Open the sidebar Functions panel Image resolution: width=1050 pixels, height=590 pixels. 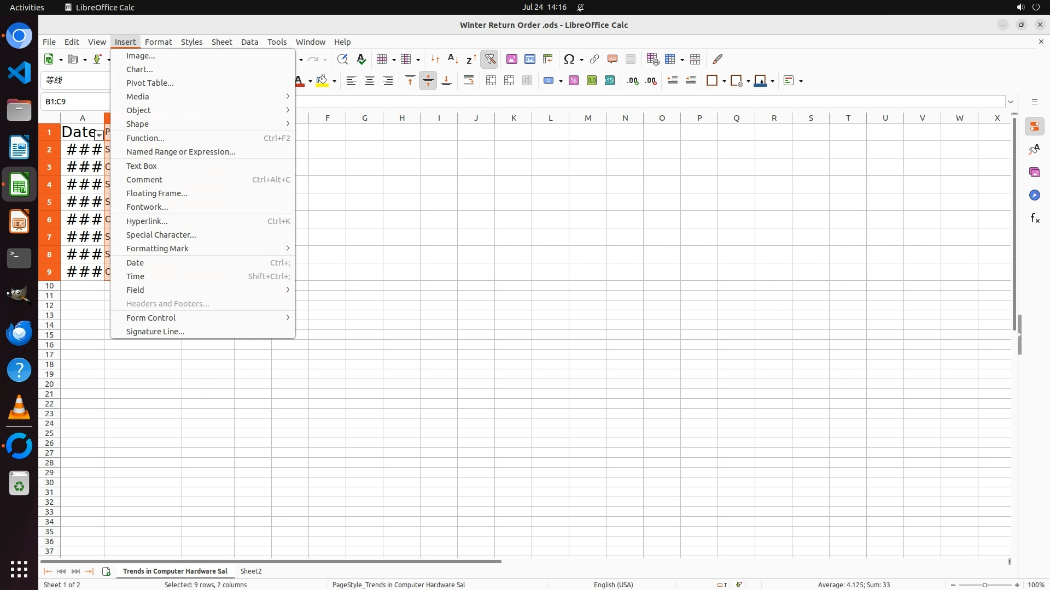(x=1034, y=219)
